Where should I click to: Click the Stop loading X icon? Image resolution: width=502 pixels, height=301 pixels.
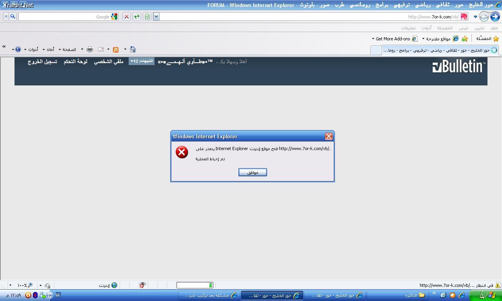tap(126, 16)
